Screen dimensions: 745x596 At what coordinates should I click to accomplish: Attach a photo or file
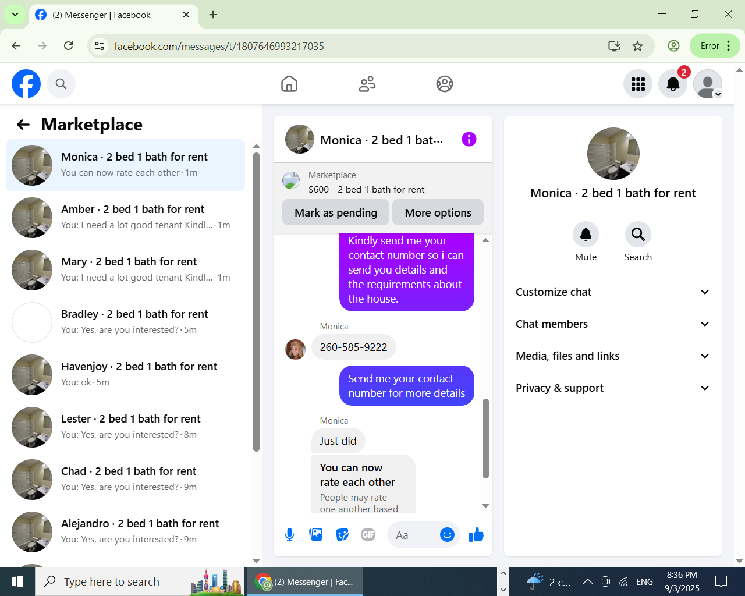click(x=316, y=535)
